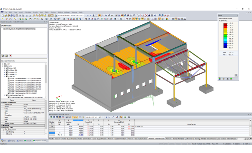Uncheck IfcSlab Geschossdecke 398897 checkbox
252x153 pixels.
coord(9,93)
